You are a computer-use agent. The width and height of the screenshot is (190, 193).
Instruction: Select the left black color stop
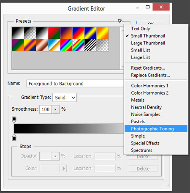pyautogui.click(x=14, y=137)
